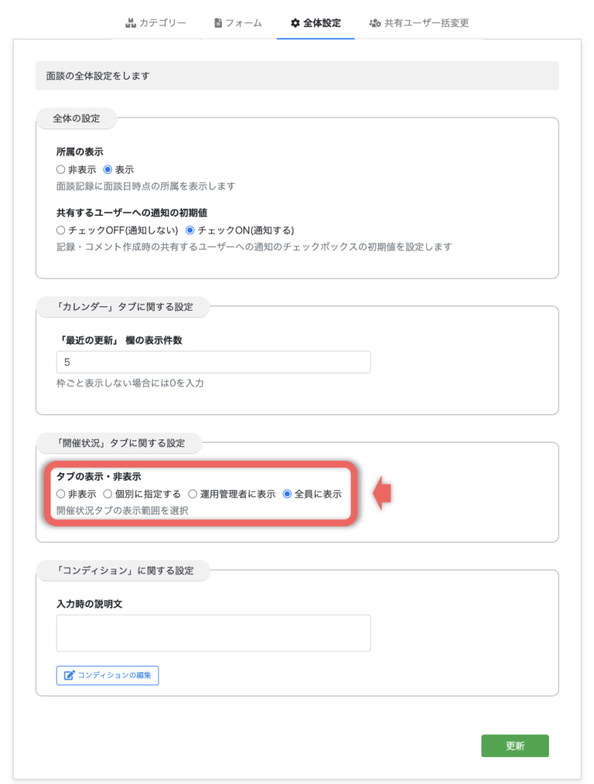Click the gear icon on 全体設定 tab
This screenshot has height=784, width=594.
[295, 23]
